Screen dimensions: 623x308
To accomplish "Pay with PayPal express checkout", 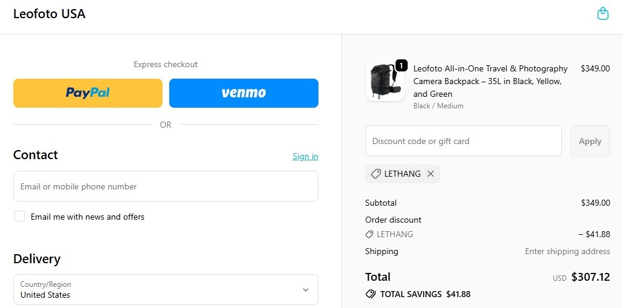I will [x=88, y=93].
